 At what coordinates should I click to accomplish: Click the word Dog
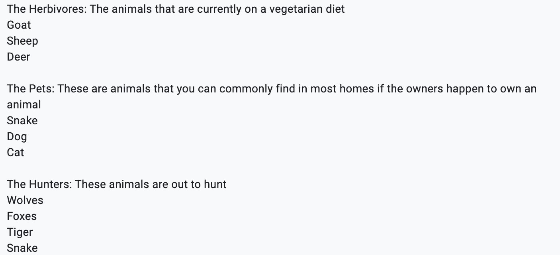tap(17, 137)
